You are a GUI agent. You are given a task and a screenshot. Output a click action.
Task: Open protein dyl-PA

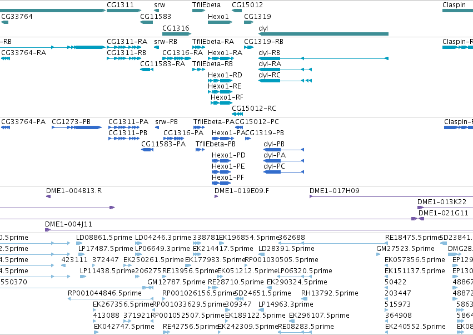pyautogui.click(x=275, y=155)
